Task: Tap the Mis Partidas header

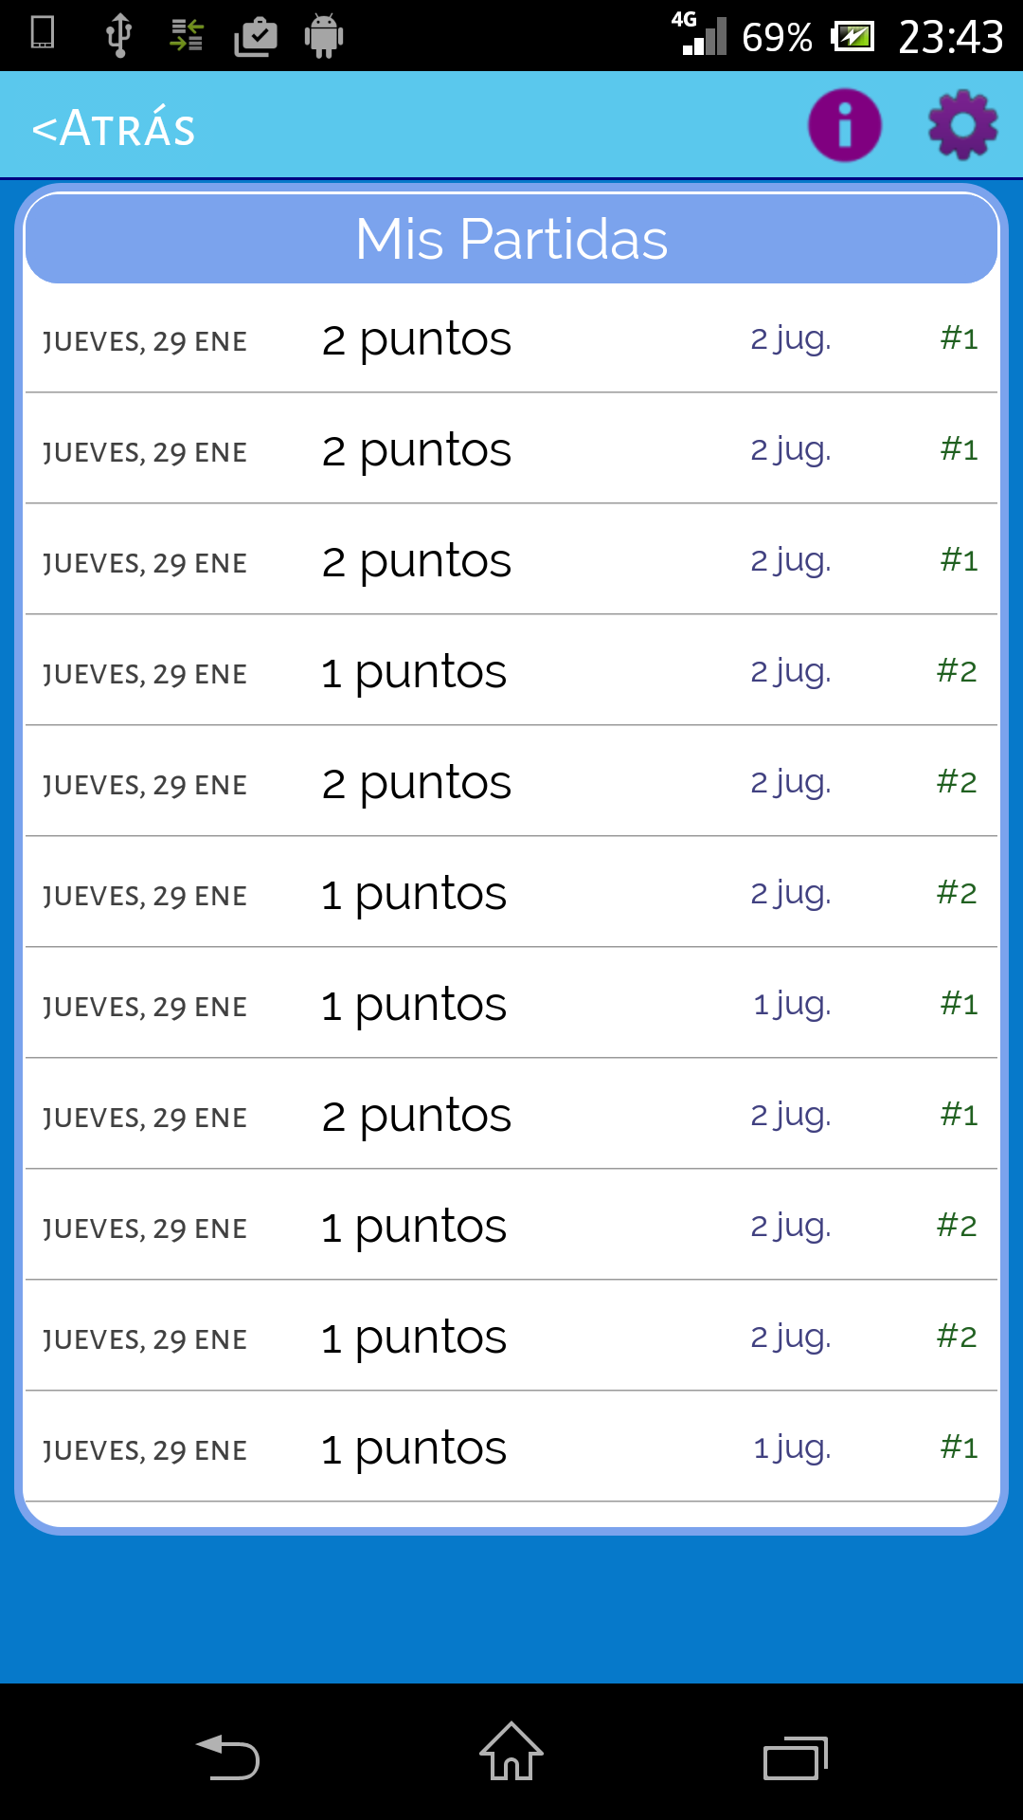Action: 511,238
